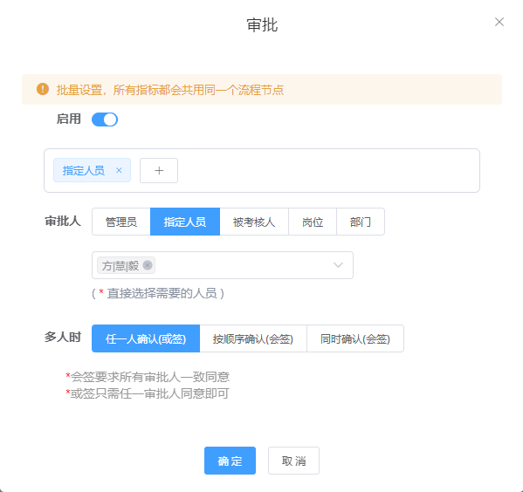The height and width of the screenshot is (492, 523).
Task: Choose the 部门 approver option
Action: [x=361, y=222]
